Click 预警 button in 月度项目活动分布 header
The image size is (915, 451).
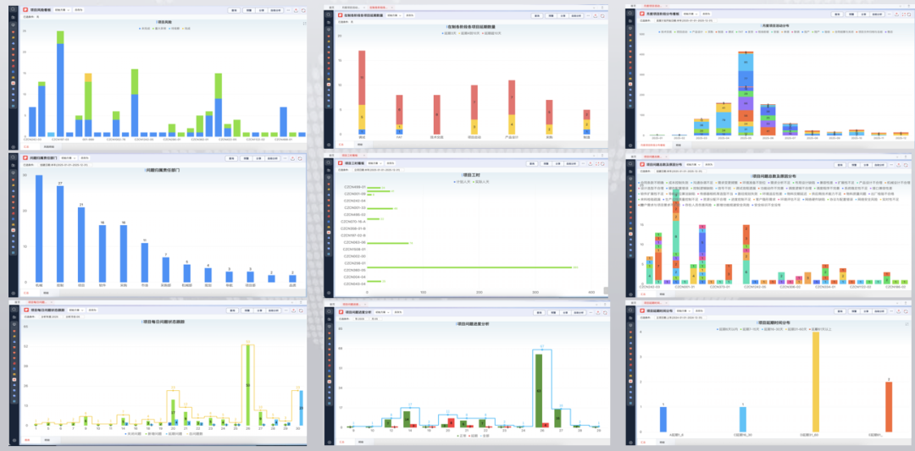click(x=853, y=14)
